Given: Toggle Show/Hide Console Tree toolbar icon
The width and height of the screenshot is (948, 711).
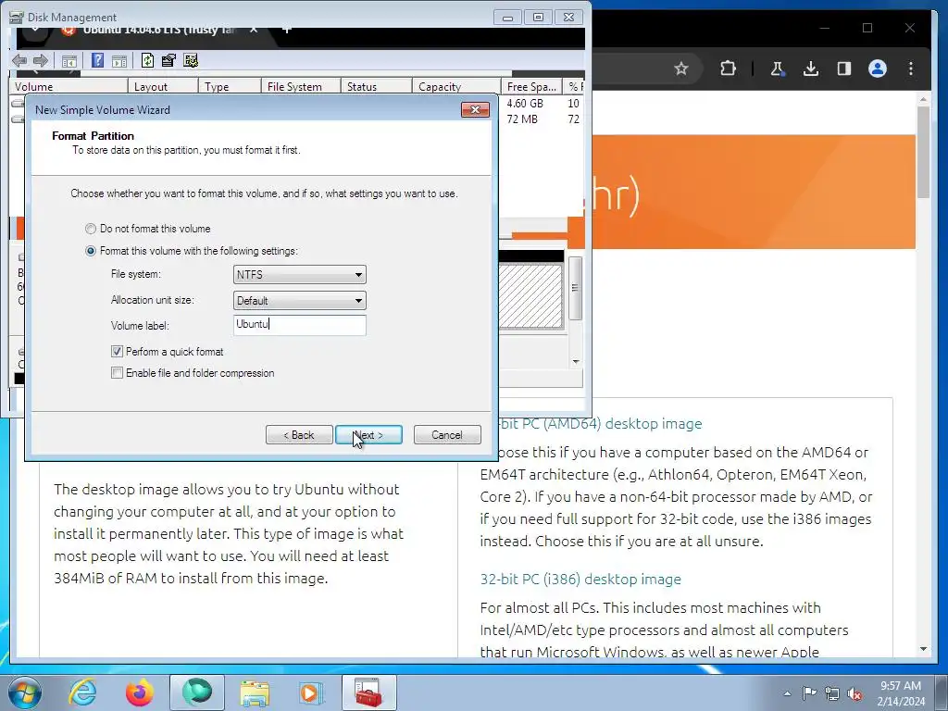Looking at the screenshot, I should pos(69,60).
